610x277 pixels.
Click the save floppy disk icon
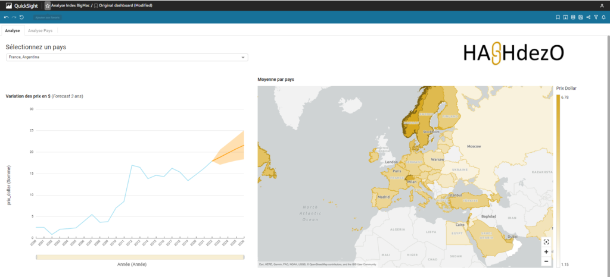(x=581, y=17)
